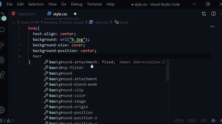
Task: Open the Go menu
Action: 64,4
